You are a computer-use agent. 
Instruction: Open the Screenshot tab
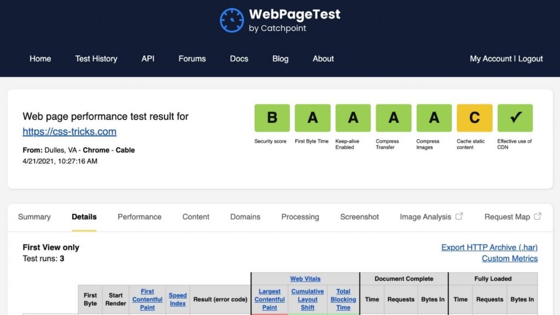pyautogui.click(x=359, y=217)
